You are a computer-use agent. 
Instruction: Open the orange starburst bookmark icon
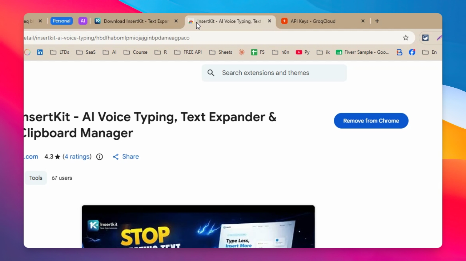point(242,52)
